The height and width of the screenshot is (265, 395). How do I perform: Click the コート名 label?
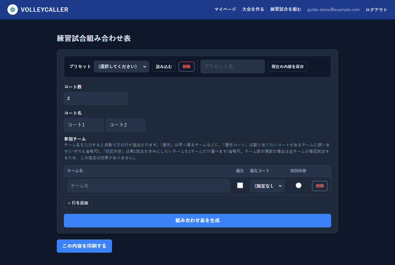point(73,113)
